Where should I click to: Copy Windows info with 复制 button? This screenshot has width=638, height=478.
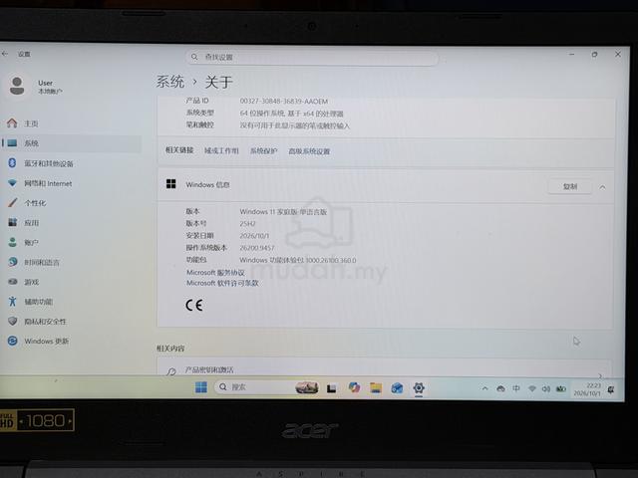[x=570, y=186]
